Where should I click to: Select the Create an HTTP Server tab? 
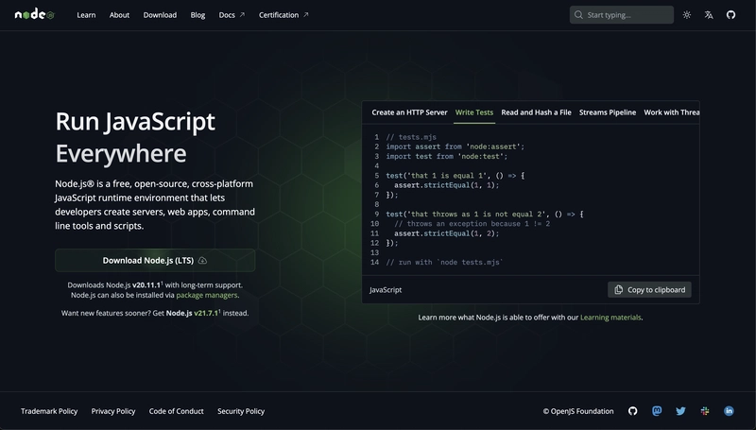pyautogui.click(x=409, y=112)
